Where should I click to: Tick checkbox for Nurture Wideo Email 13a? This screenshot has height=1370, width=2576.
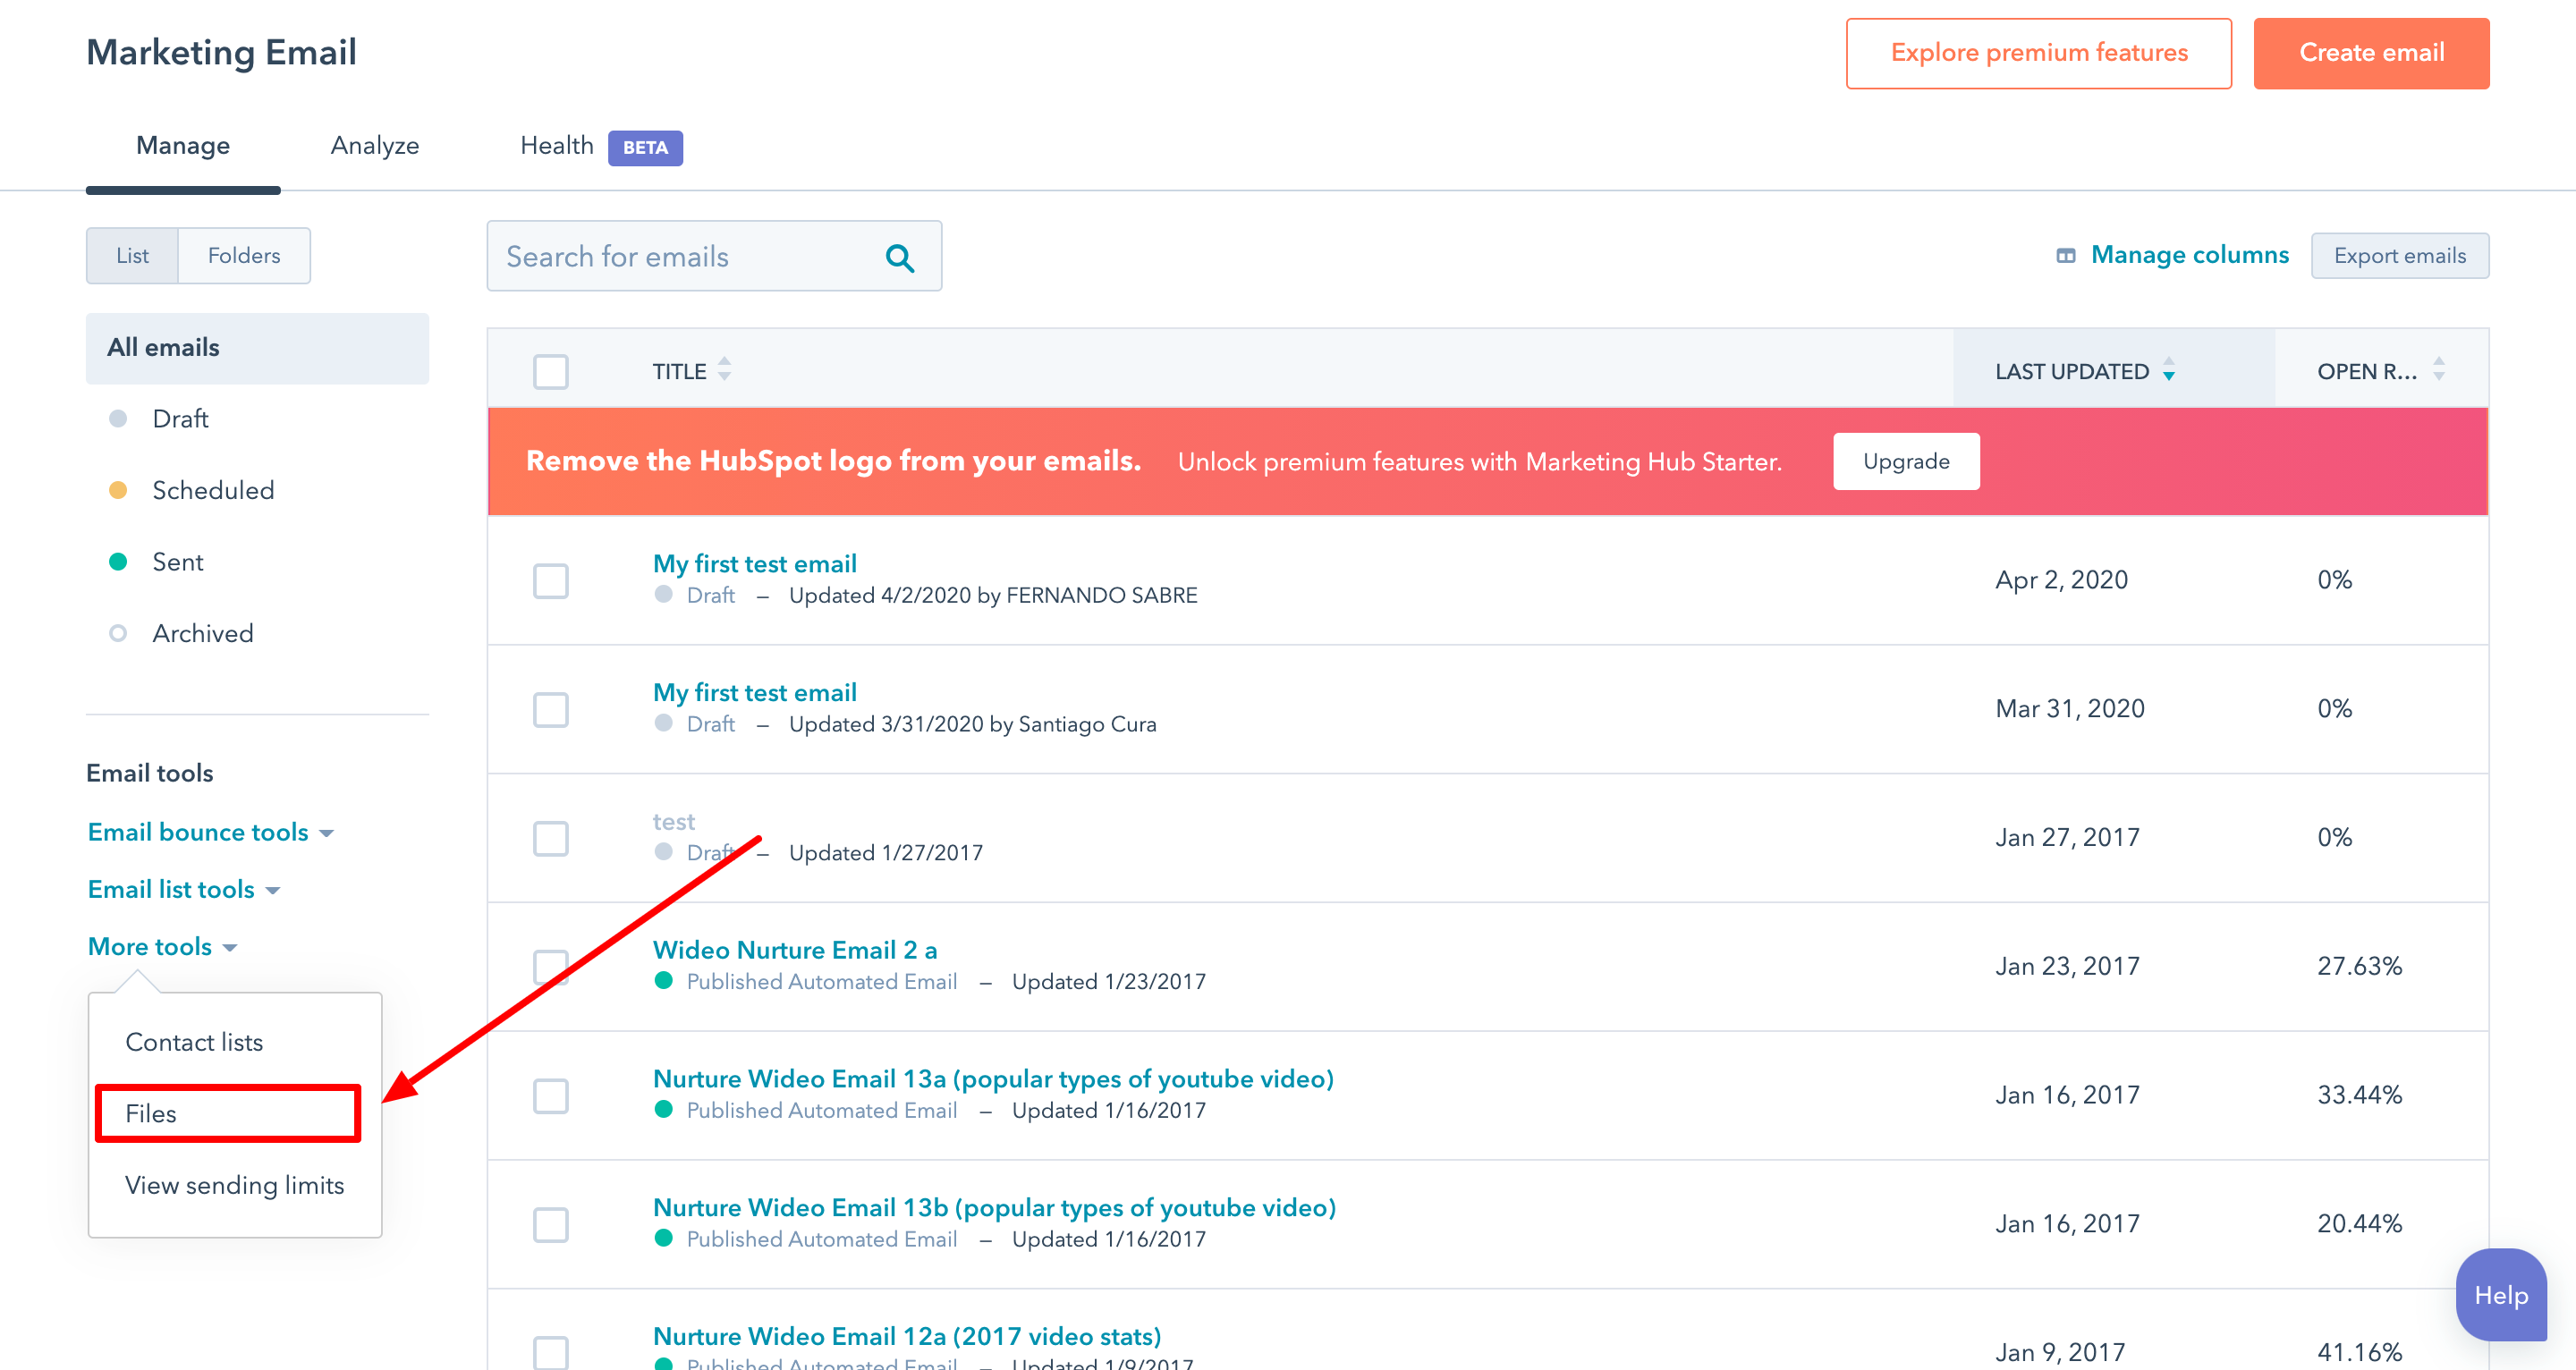(551, 1096)
